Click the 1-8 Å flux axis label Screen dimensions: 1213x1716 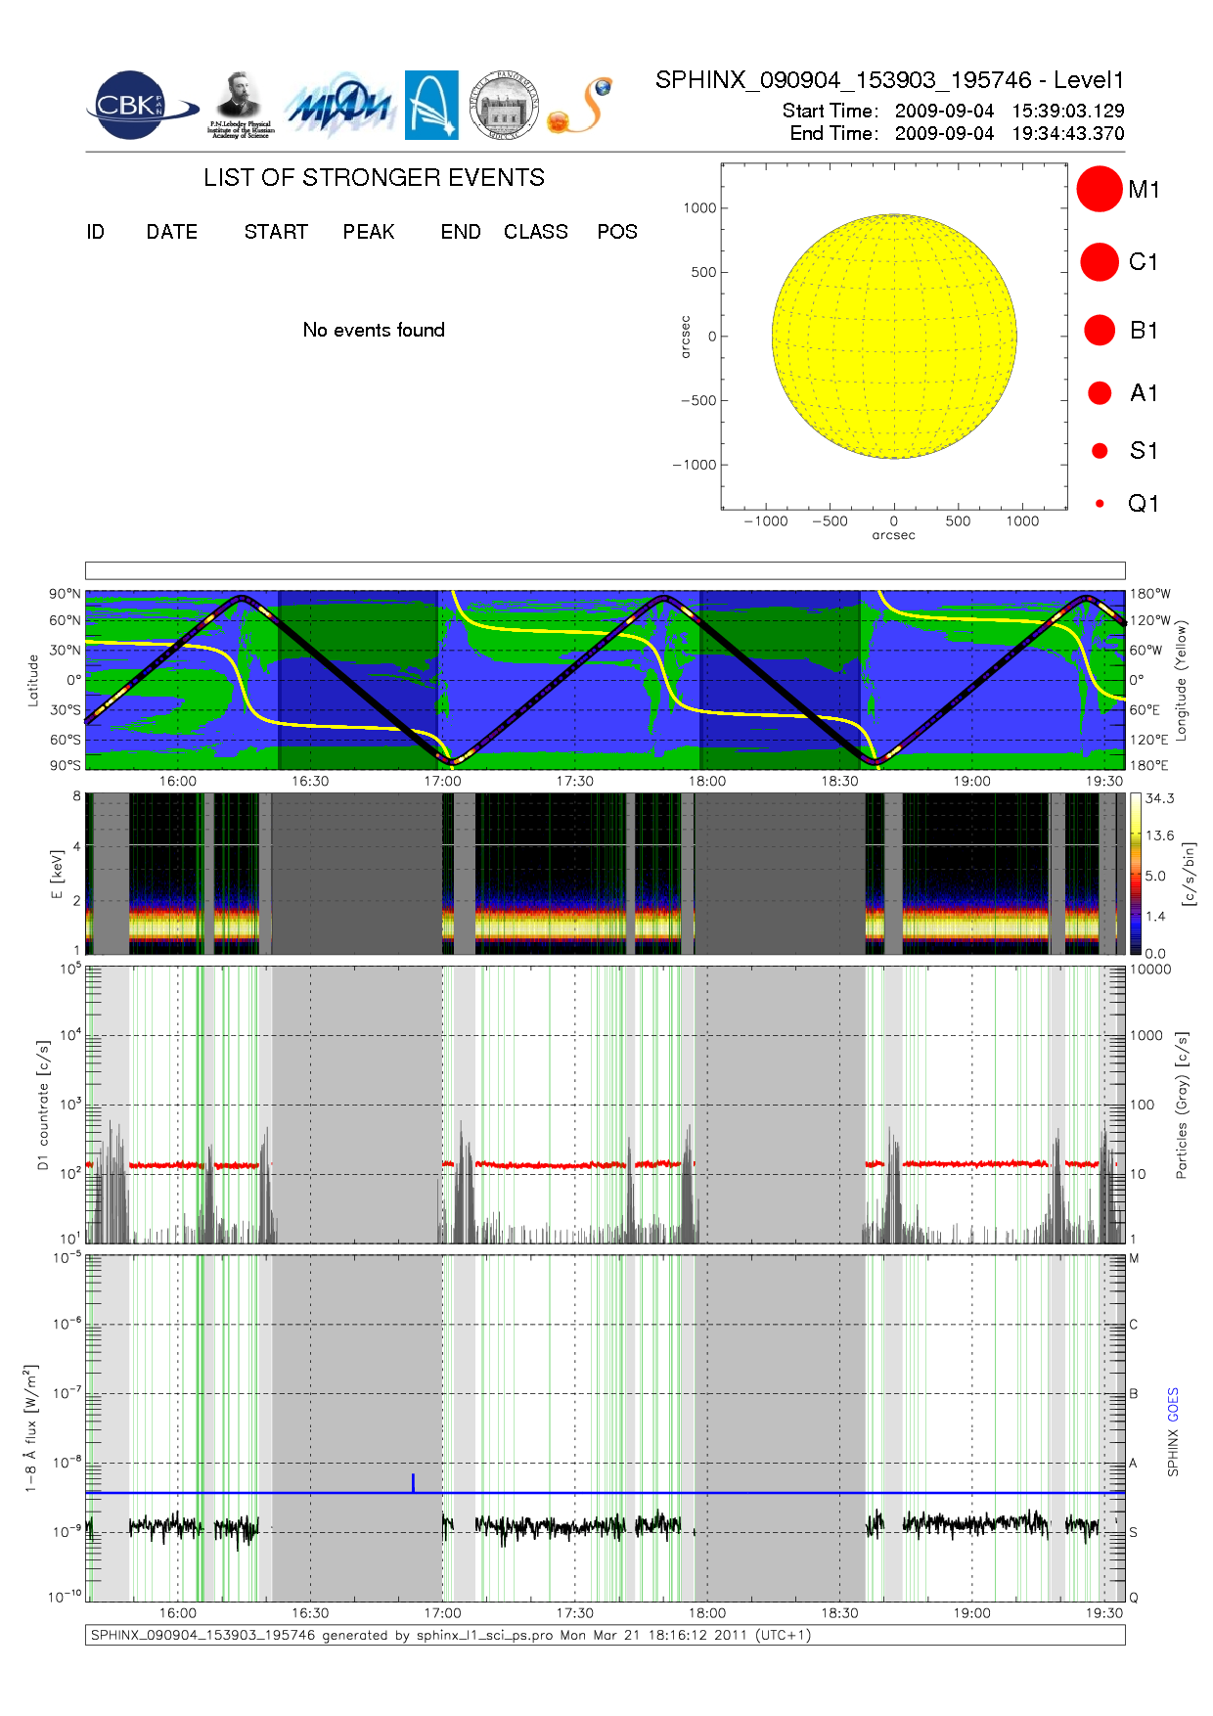click(x=31, y=1429)
